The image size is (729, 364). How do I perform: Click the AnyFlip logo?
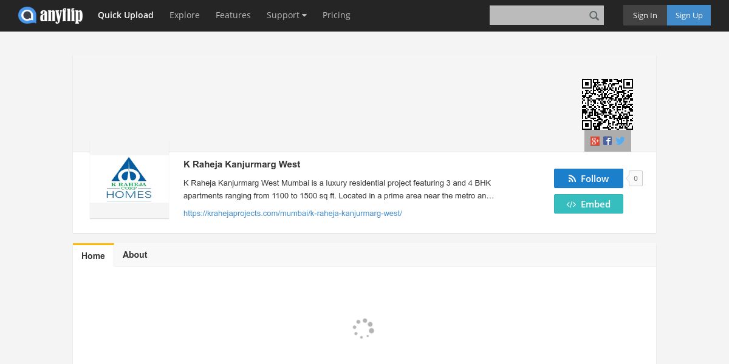click(x=50, y=15)
